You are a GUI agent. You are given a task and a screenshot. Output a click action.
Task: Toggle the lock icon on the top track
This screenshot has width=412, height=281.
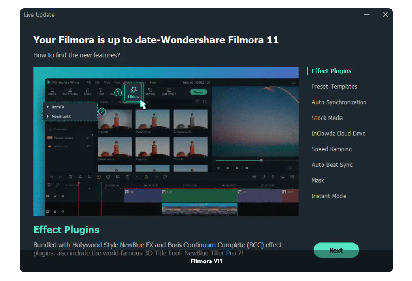pos(55,196)
